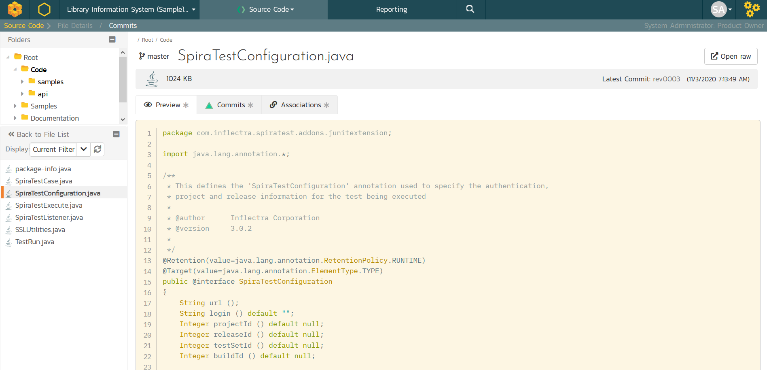Collapse the Code folder tree node
The width and height of the screenshot is (767, 370).
tap(15, 70)
